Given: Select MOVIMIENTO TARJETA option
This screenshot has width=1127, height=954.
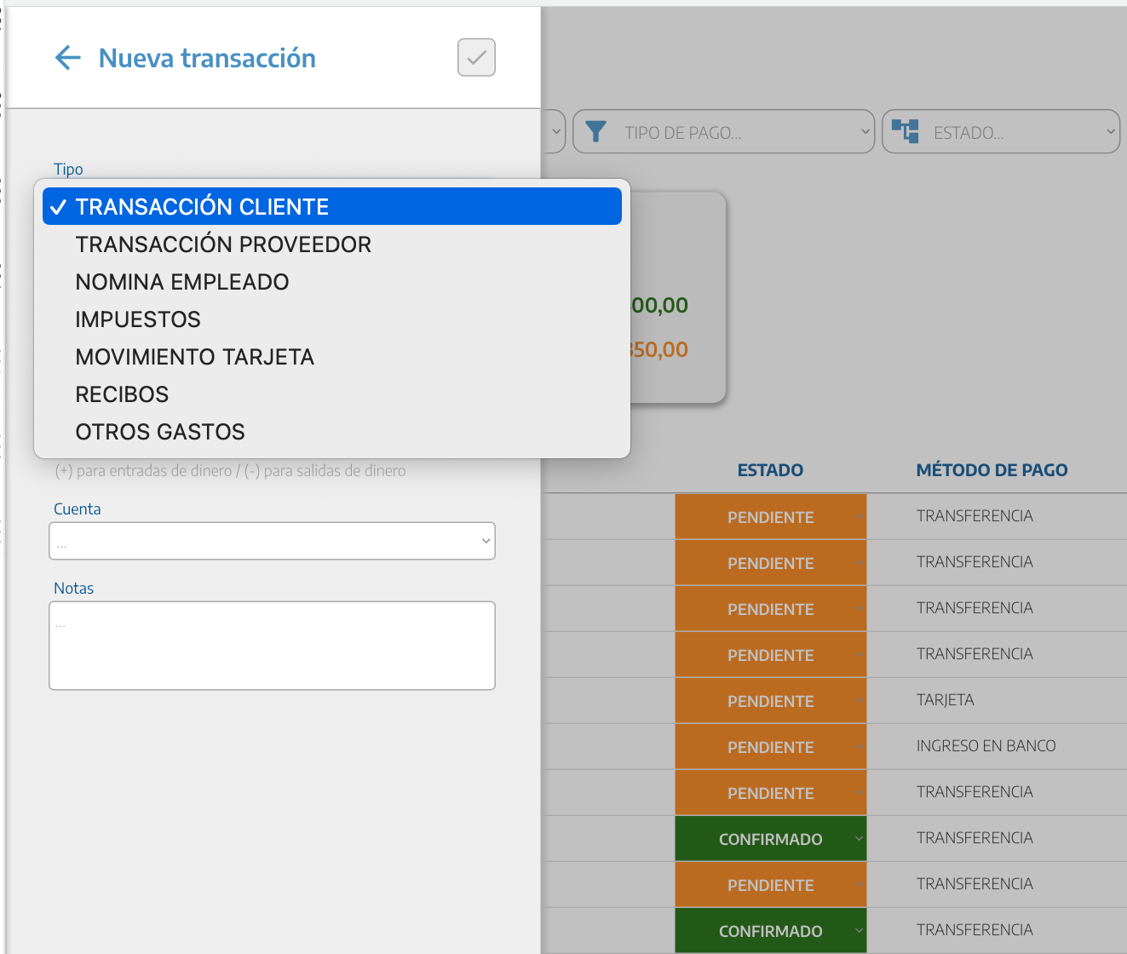Looking at the screenshot, I should click(195, 357).
